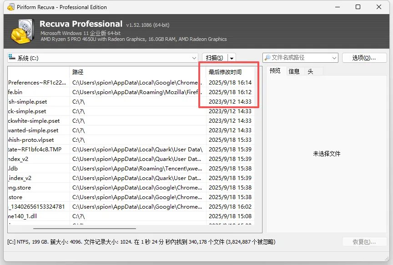The width and height of the screenshot is (393, 265).
Task: Click the Mozilla\Firef path cell
Action: coord(137,92)
